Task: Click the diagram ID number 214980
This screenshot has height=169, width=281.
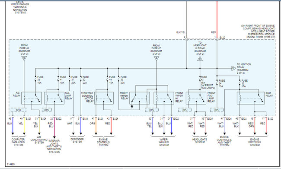Action: point(11,164)
